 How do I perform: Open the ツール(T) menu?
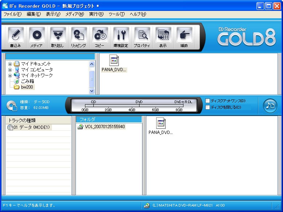(117, 14)
